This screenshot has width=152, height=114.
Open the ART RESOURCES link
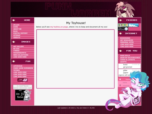[126, 40]
